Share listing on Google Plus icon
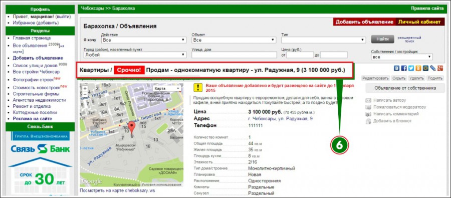The height and width of the screenshot is (198, 451). [440, 68]
